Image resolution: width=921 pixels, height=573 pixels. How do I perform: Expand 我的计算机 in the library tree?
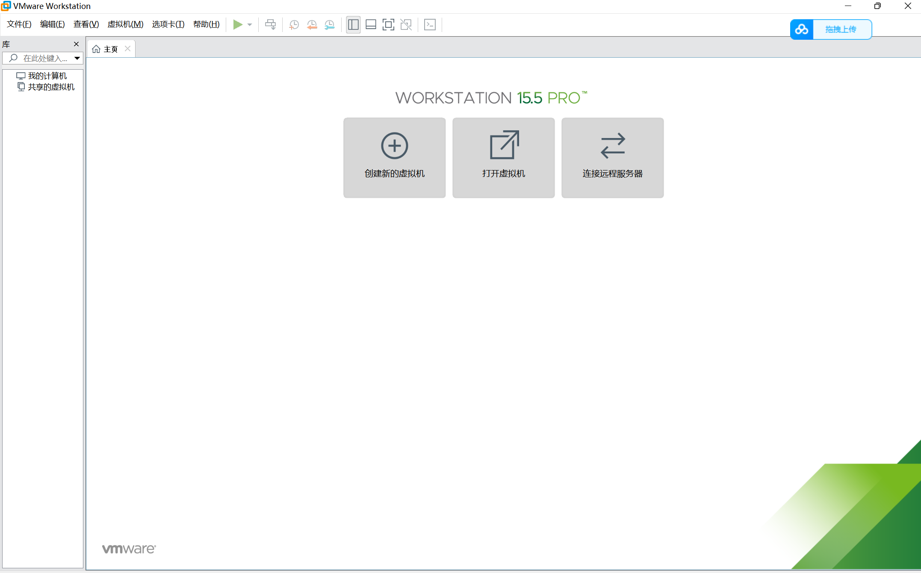47,75
